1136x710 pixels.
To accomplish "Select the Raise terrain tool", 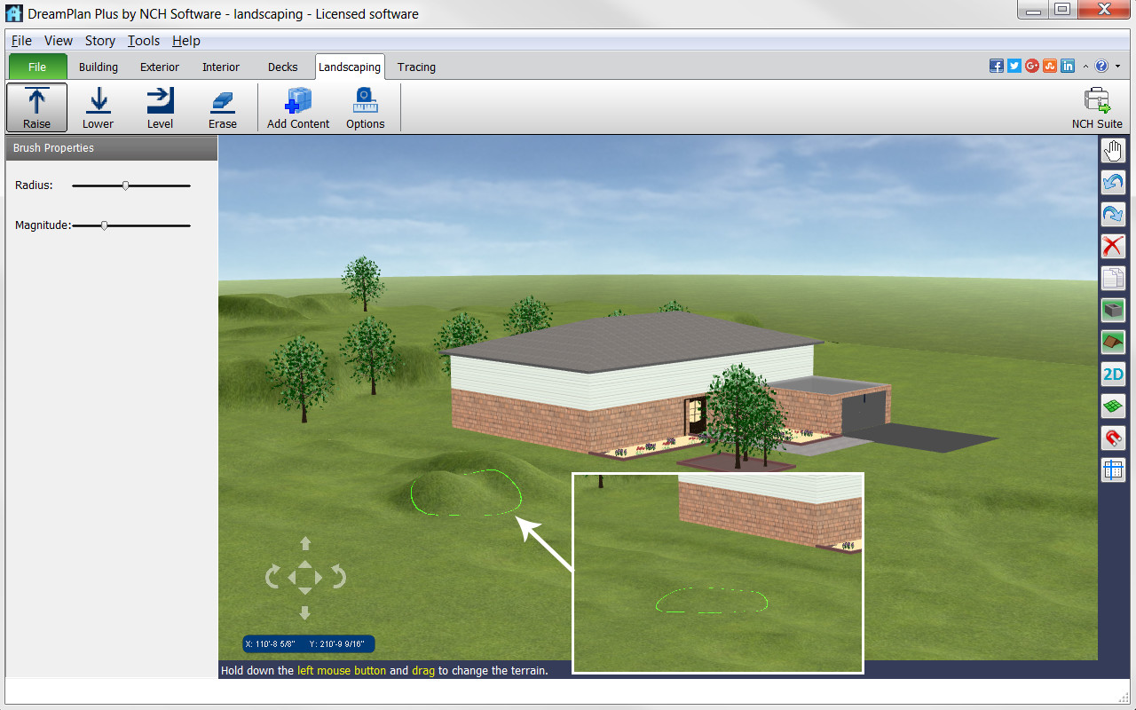I will tap(35, 106).
